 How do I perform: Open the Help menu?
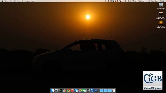[x=32, y=1]
